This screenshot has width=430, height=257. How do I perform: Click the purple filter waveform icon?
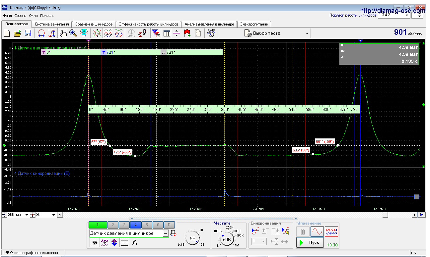105,243
